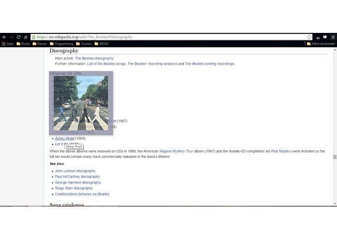This screenshot has height=239, width=337.
Task: Click the Abbey Road album cover preview
Action: (x=81, y=103)
